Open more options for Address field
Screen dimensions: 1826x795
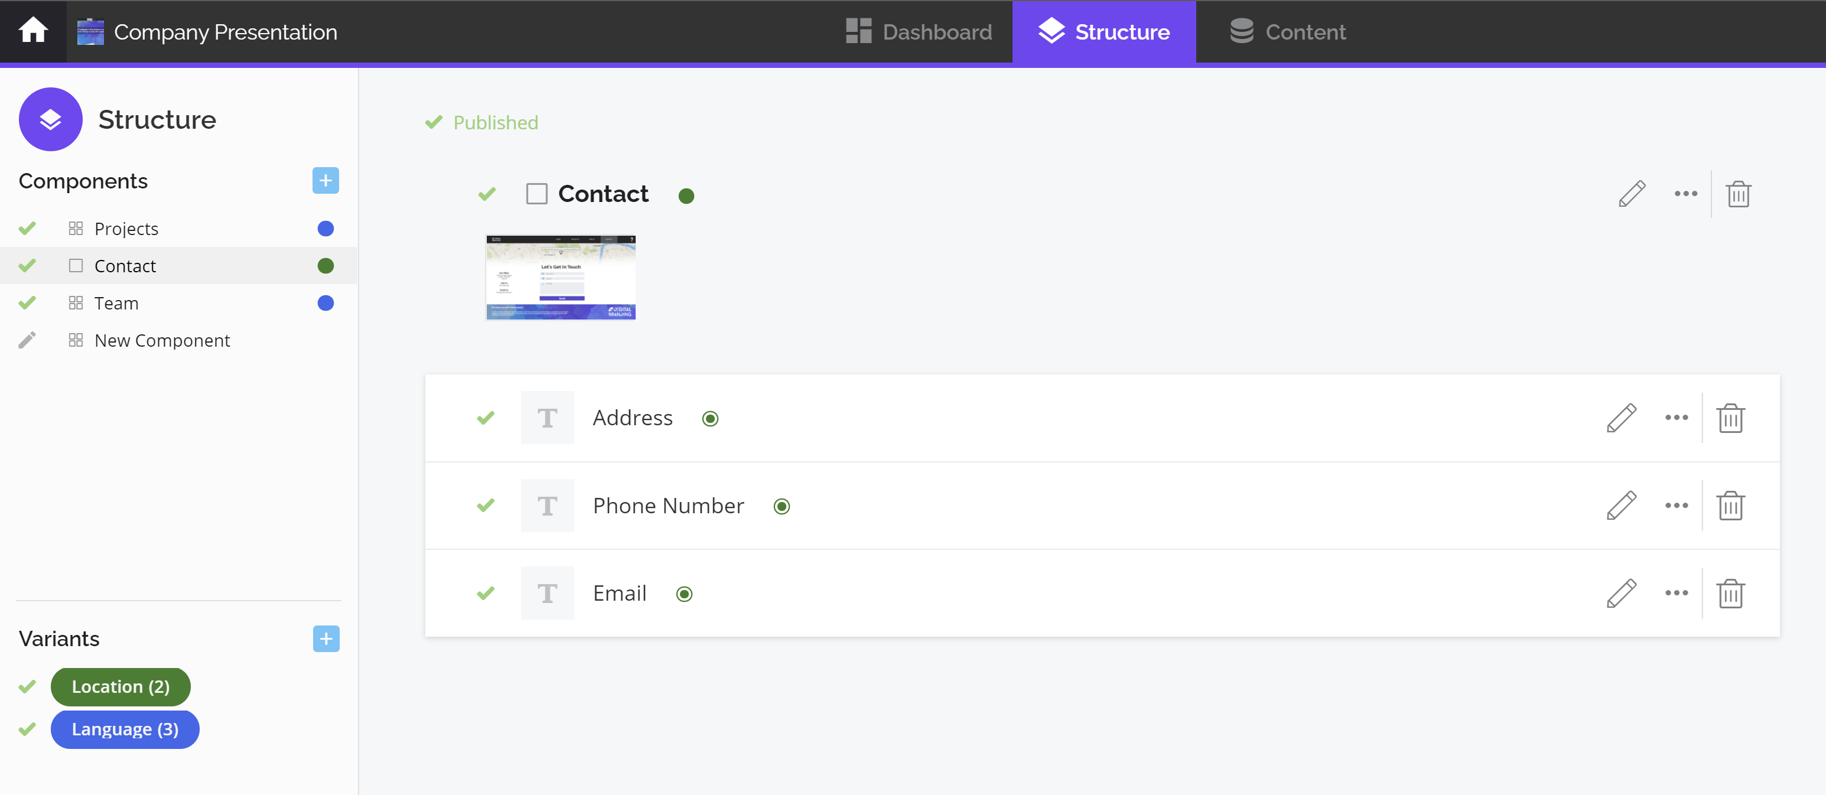coord(1676,418)
